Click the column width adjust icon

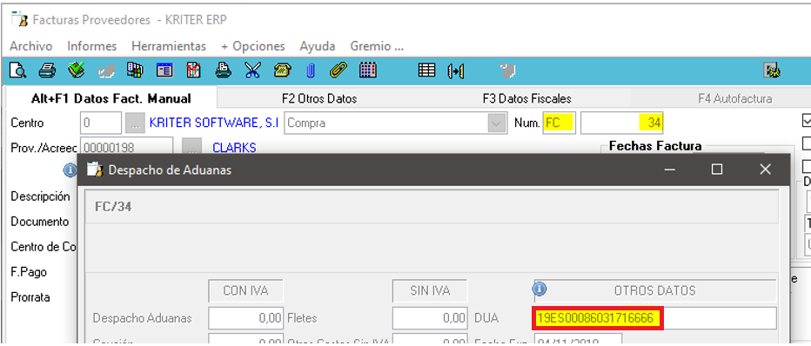click(456, 70)
